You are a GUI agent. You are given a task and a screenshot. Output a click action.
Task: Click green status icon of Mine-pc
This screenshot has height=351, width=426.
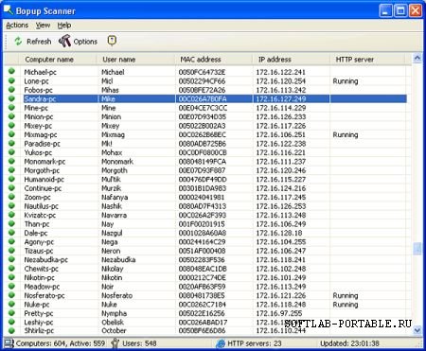click(x=11, y=107)
